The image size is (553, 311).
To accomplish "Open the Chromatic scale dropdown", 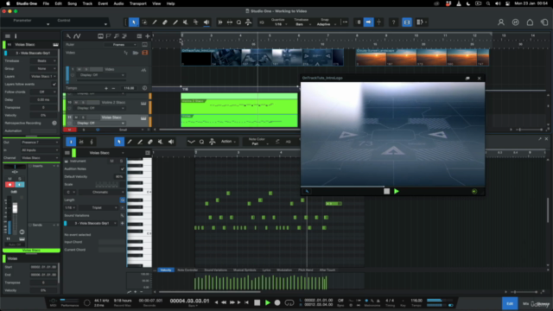I will click(102, 192).
